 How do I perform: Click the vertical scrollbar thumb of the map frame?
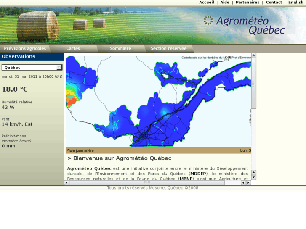[x=253, y=83]
